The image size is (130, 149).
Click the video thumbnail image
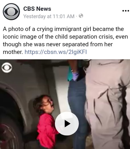tap(65, 104)
